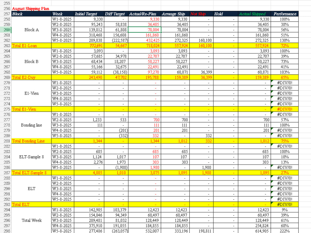Click the Bonding line Initial Target 1,233
The height and width of the screenshot is (233, 311).
pos(89,120)
